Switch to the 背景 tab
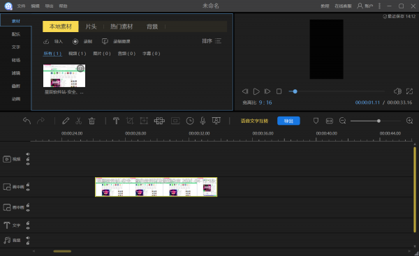This screenshot has height=256, width=419. click(x=152, y=27)
